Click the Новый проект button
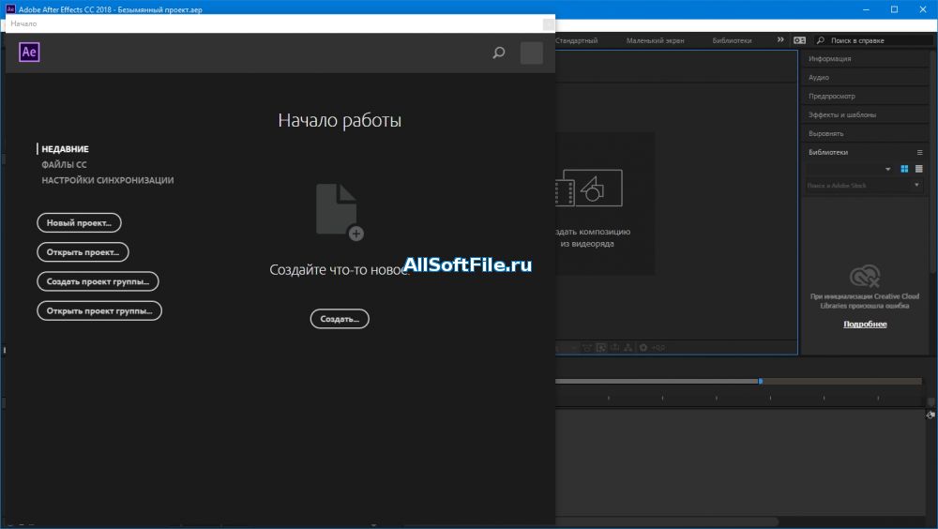Image resolution: width=938 pixels, height=529 pixels. click(79, 222)
